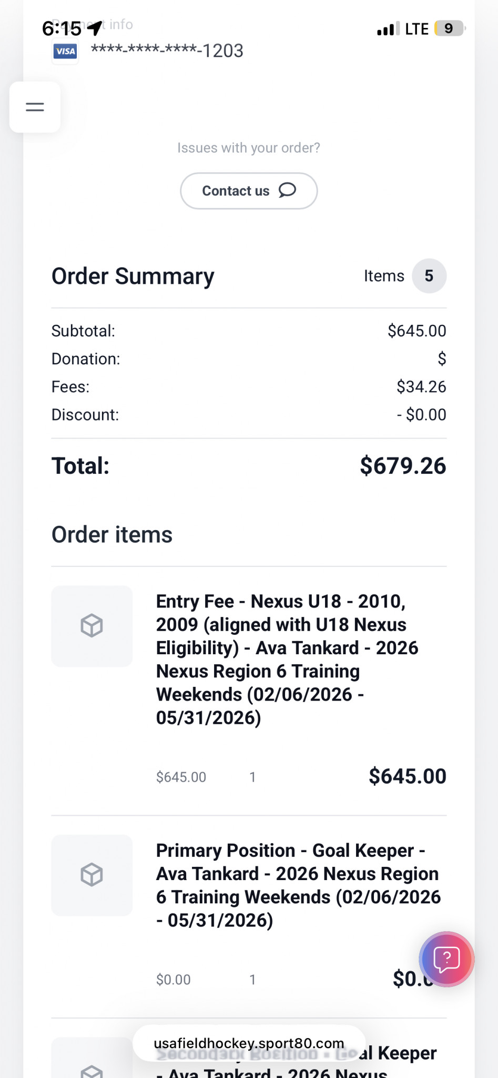This screenshot has width=498, height=1078.
Task: Tap the Order items heading
Action: (112, 535)
